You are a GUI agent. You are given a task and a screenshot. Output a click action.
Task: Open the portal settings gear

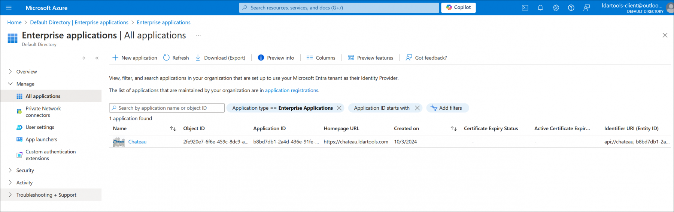(556, 8)
